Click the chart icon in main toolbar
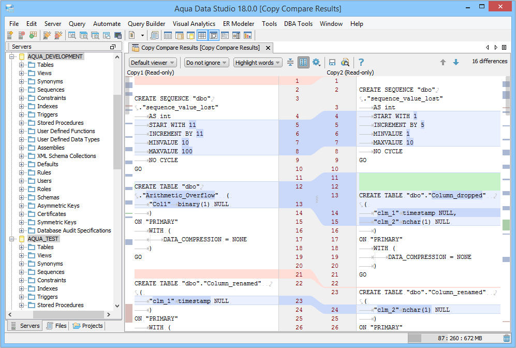Screen dimensions: 516x348 tap(247, 35)
